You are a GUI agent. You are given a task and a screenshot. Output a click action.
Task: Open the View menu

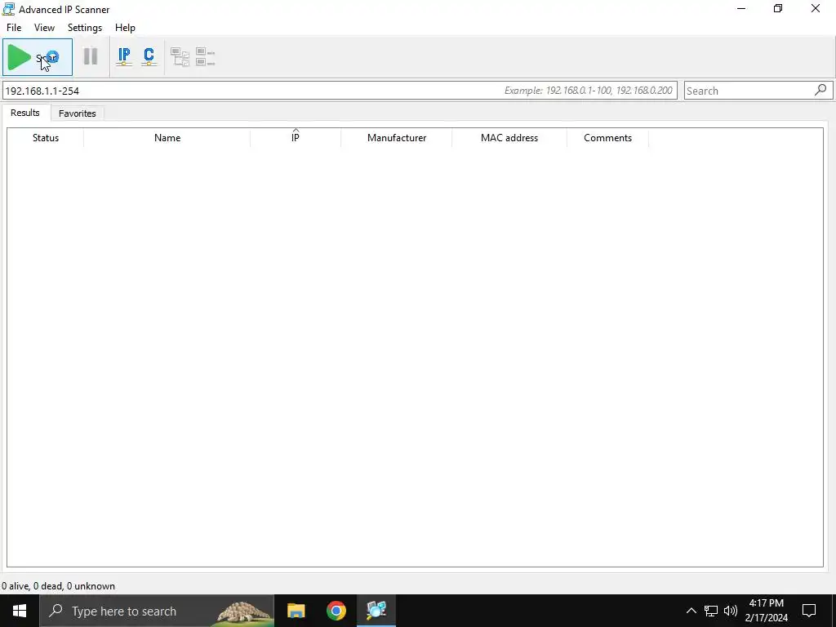pyautogui.click(x=44, y=28)
